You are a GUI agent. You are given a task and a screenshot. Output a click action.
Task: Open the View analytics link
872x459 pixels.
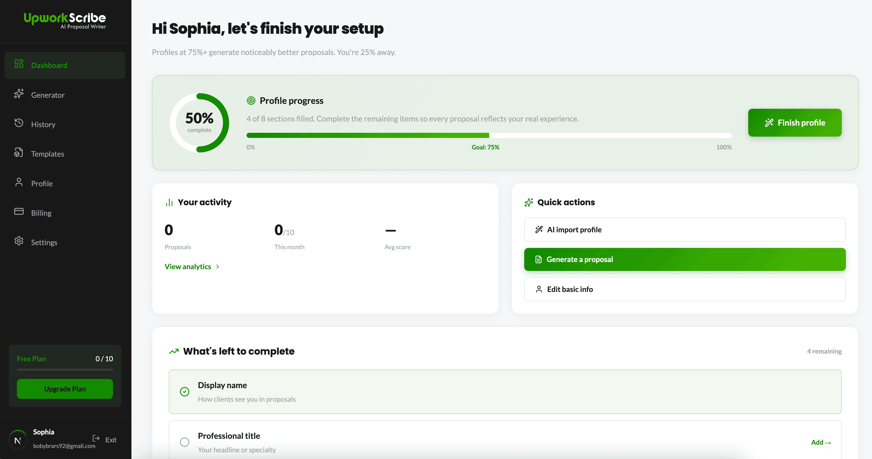tap(192, 267)
